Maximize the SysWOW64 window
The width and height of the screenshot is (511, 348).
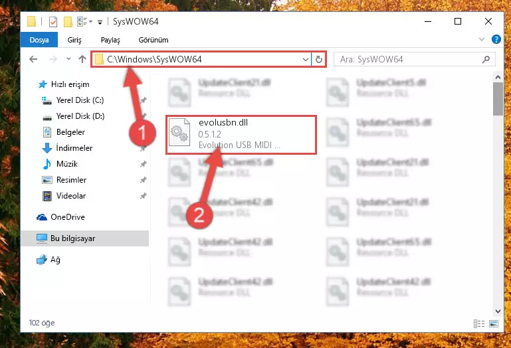point(458,21)
